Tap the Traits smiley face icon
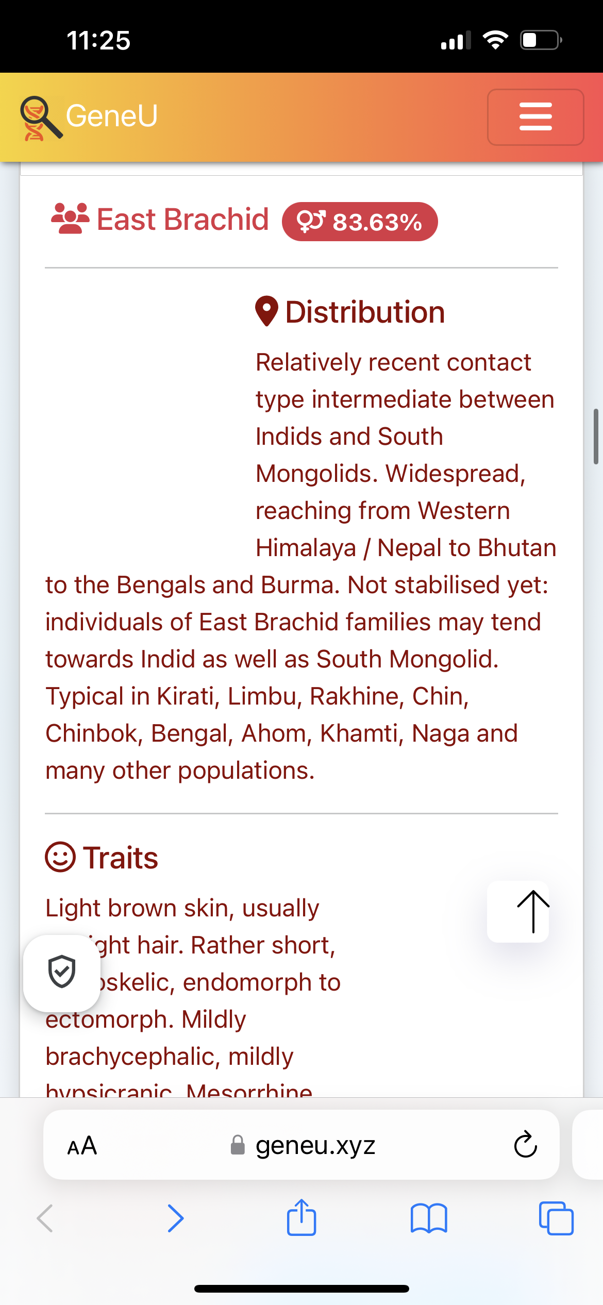This screenshot has height=1305, width=603. (x=60, y=857)
